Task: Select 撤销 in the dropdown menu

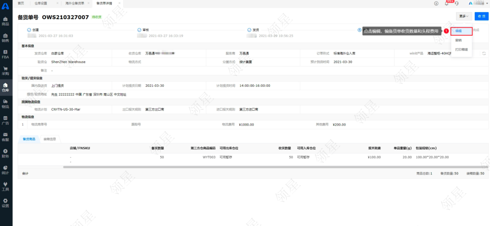Action: coord(459,40)
